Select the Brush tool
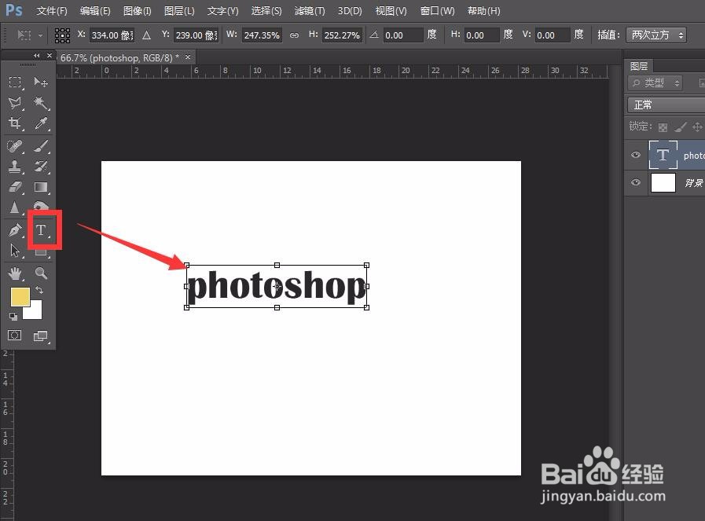This screenshot has width=705, height=521. 41,146
